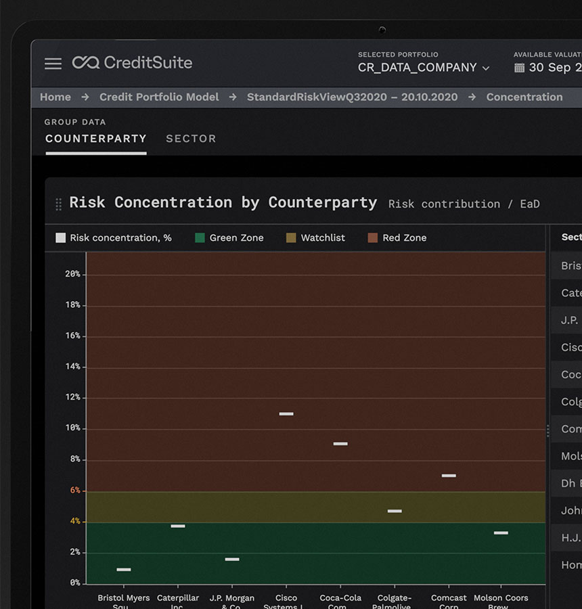Switch to the Sector tab

point(191,139)
